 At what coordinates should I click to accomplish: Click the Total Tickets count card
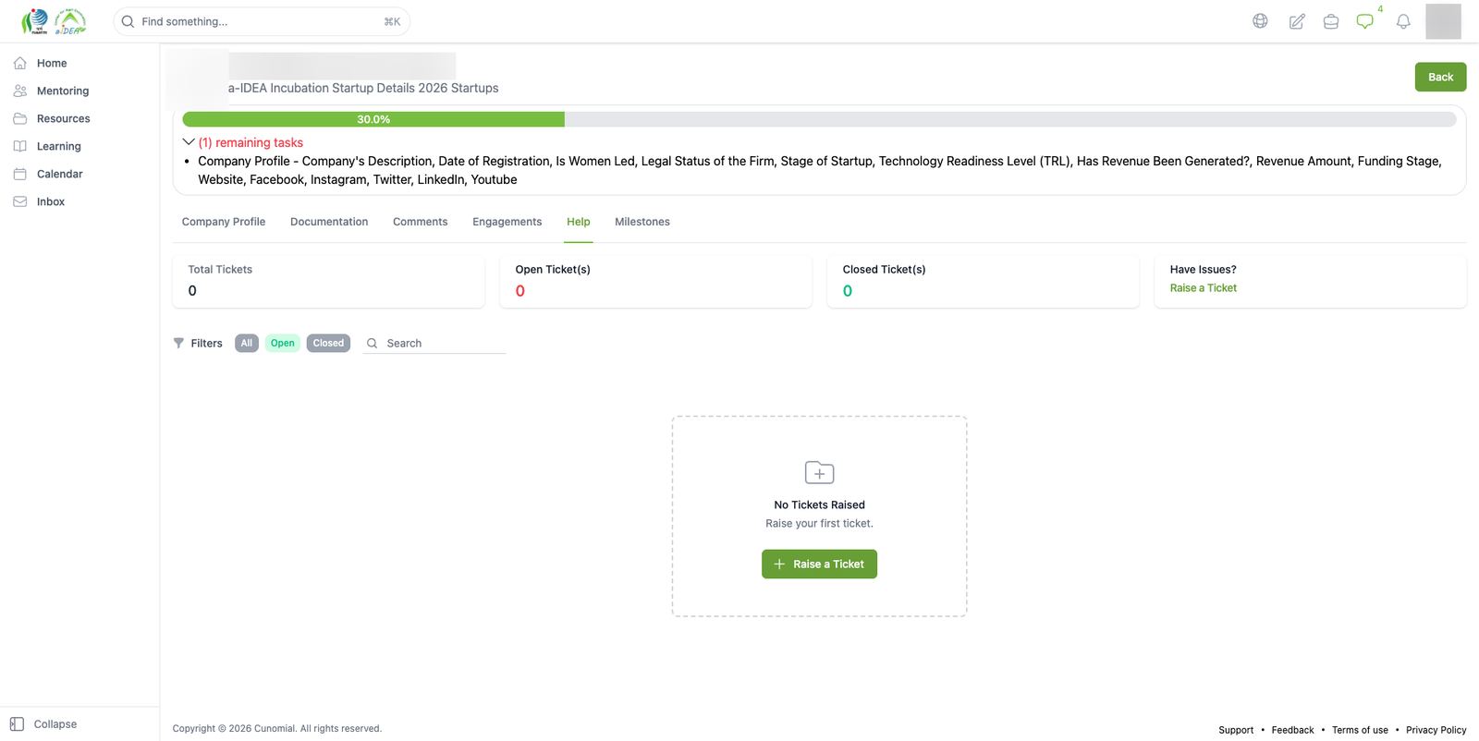[x=328, y=281]
